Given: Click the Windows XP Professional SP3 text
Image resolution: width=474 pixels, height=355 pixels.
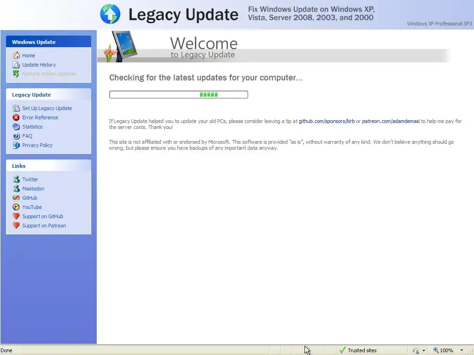Looking at the screenshot, I should (439, 24).
